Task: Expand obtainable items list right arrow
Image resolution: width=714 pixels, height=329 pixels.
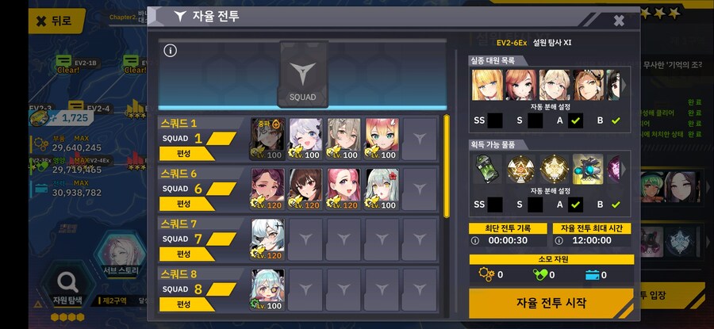Action: [624, 169]
